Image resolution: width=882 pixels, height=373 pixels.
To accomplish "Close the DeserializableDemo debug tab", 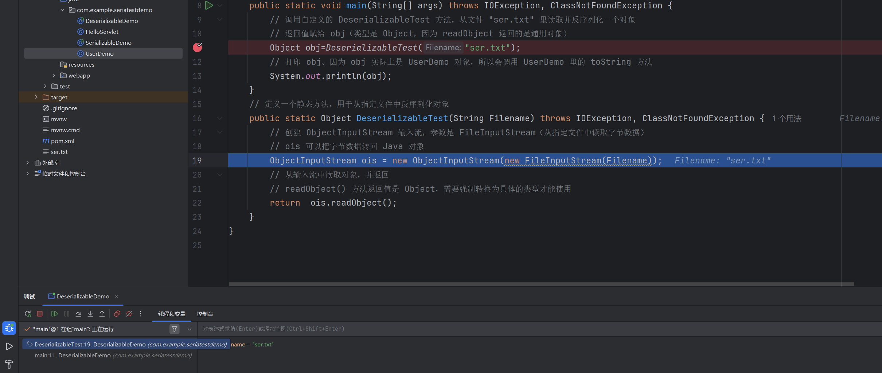I will click(x=117, y=297).
